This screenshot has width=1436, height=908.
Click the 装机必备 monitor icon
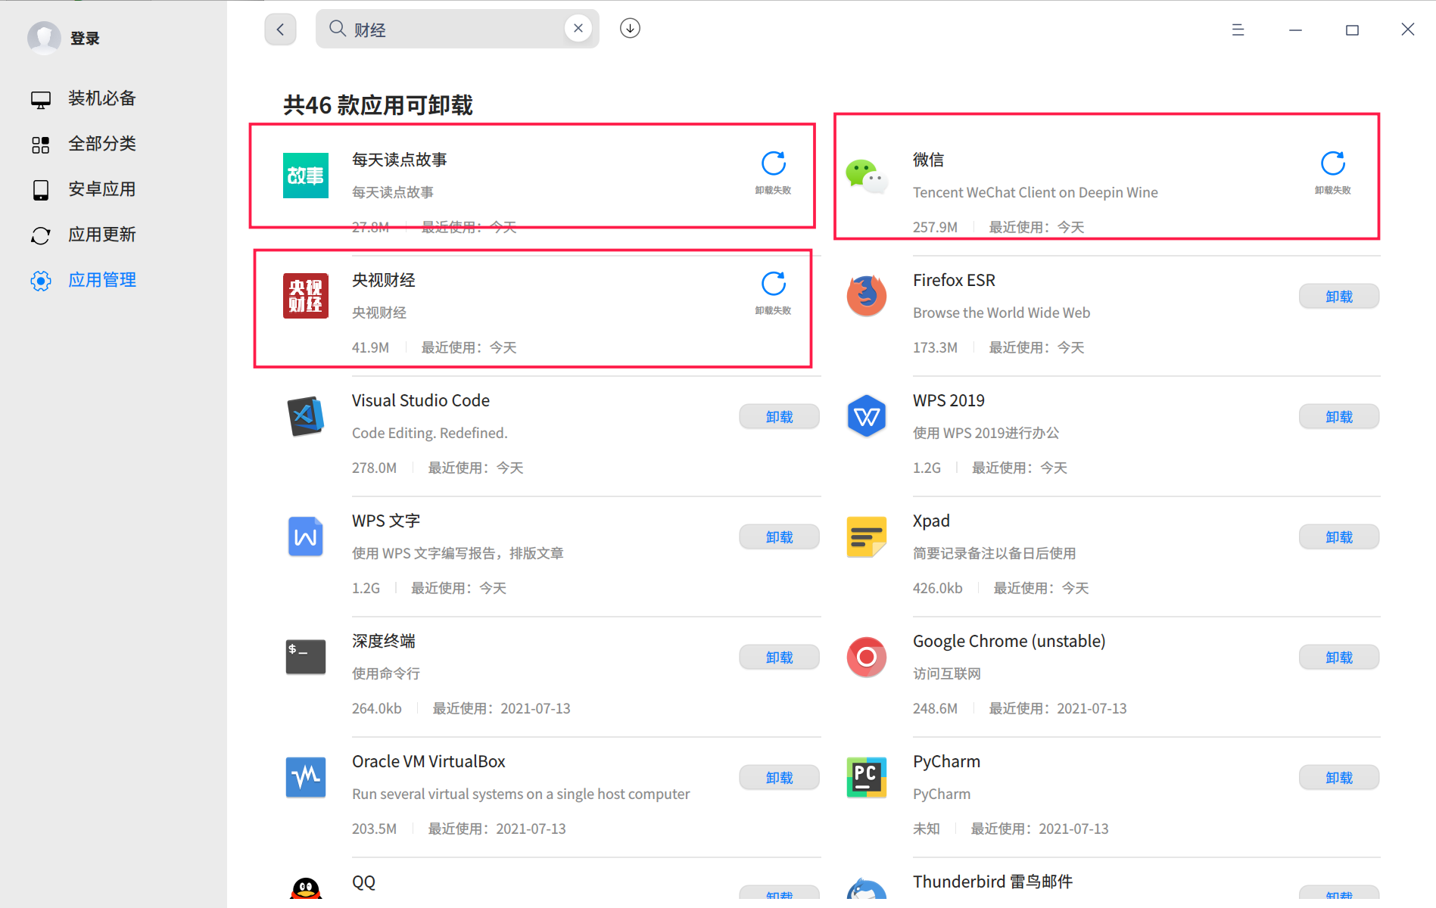[41, 99]
